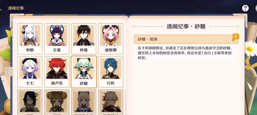Choose Zhongli (钟离) portrait
The width and height of the screenshot is (257, 115).
[x=83, y=39]
